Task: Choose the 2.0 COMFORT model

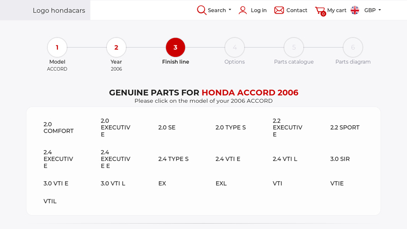Action: click(x=59, y=128)
